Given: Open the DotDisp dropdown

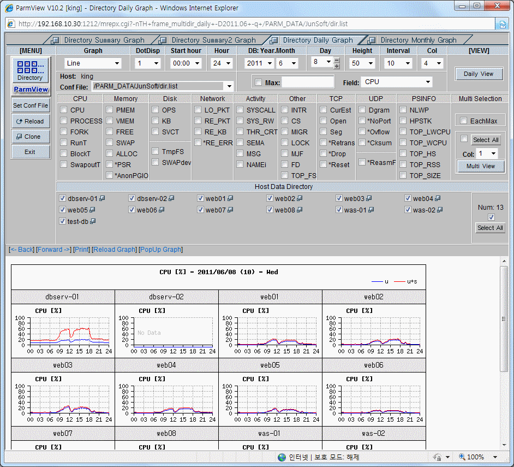Looking at the screenshot, I should tap(148, 63).
